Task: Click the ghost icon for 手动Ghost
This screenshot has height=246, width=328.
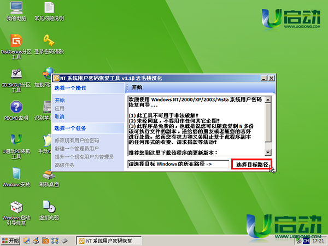Action: click(47, 140)
